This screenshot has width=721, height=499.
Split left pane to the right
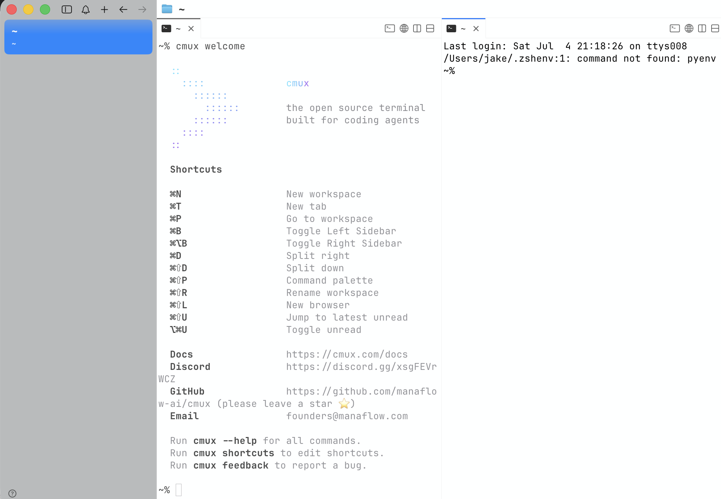point(417,28)
